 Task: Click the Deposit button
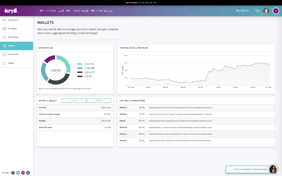pyautogui.click(x=74, y=101)
